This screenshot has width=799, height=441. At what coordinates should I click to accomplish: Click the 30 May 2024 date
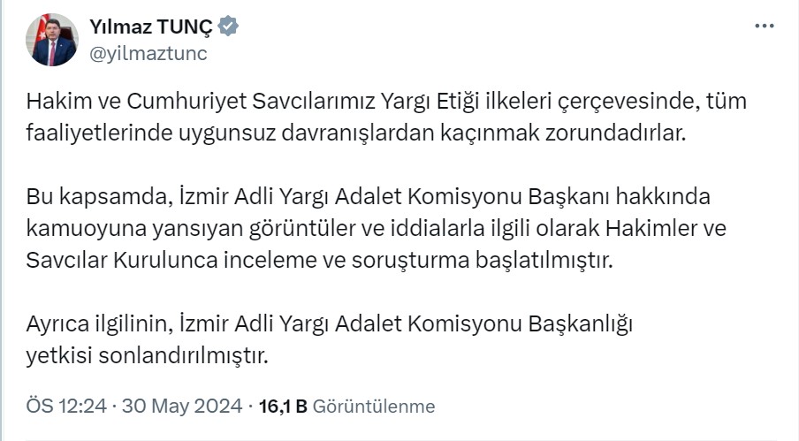182,406
